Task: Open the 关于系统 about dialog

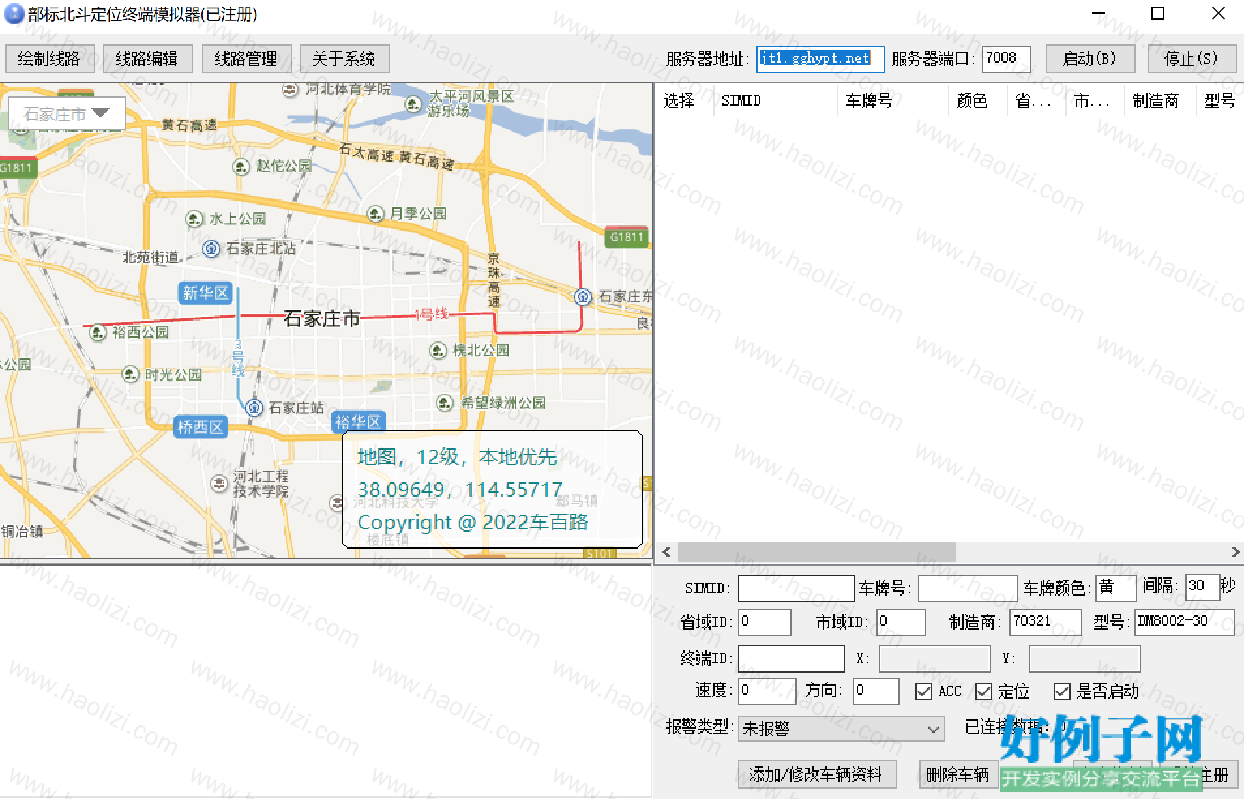Action: [x=344, y=59]
